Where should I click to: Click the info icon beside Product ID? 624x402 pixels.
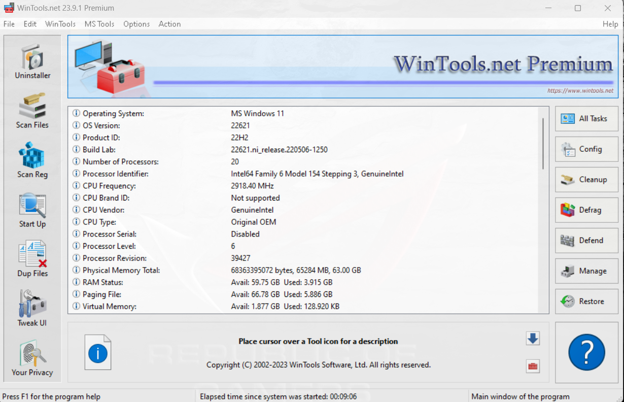click(77, 138)
